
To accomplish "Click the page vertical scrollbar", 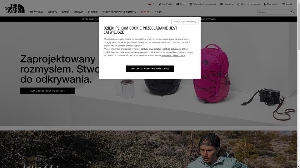I will (298, 84).
